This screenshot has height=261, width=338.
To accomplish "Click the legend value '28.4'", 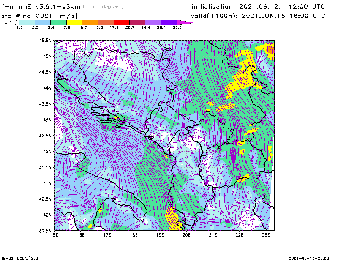I will 161,27.
